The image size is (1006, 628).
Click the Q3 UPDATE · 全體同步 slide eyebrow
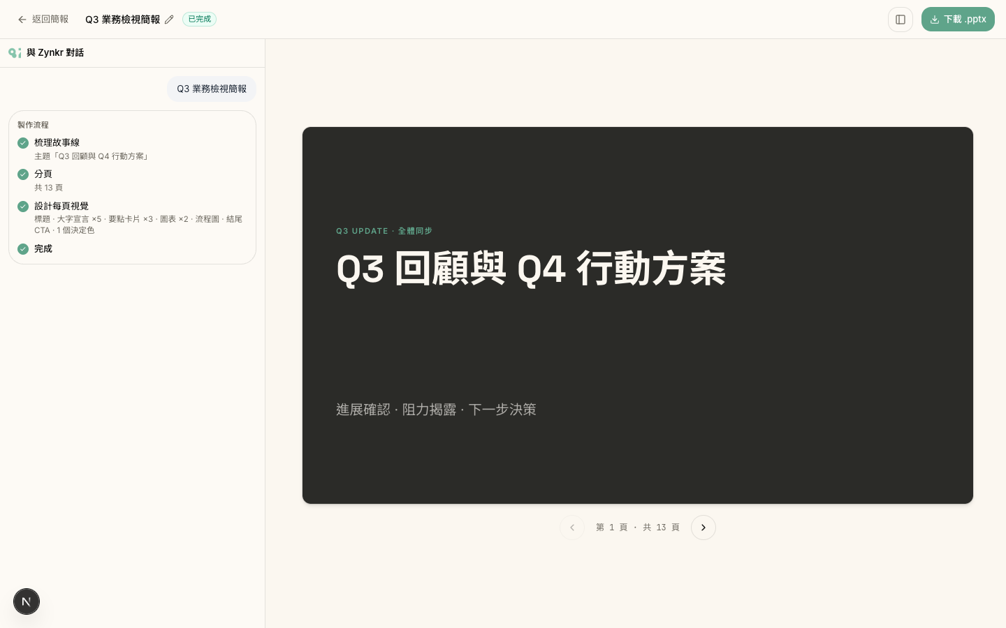pyautogui.click(x=384, y=231)
